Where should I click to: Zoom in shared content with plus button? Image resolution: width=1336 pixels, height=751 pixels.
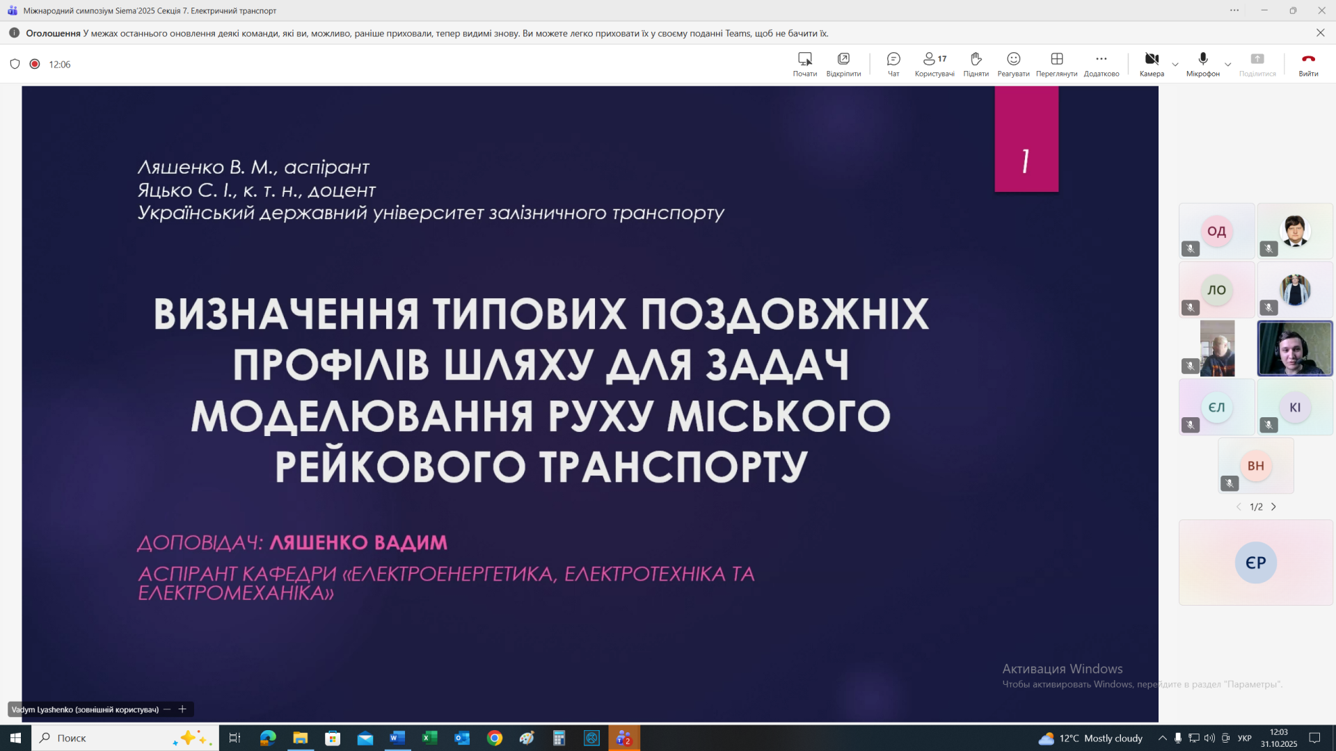pyautogui.click(x=182, y=709)
